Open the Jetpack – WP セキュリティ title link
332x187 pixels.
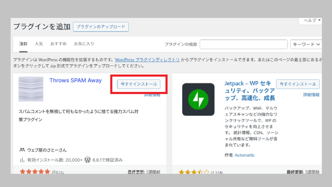coord(250,91)
